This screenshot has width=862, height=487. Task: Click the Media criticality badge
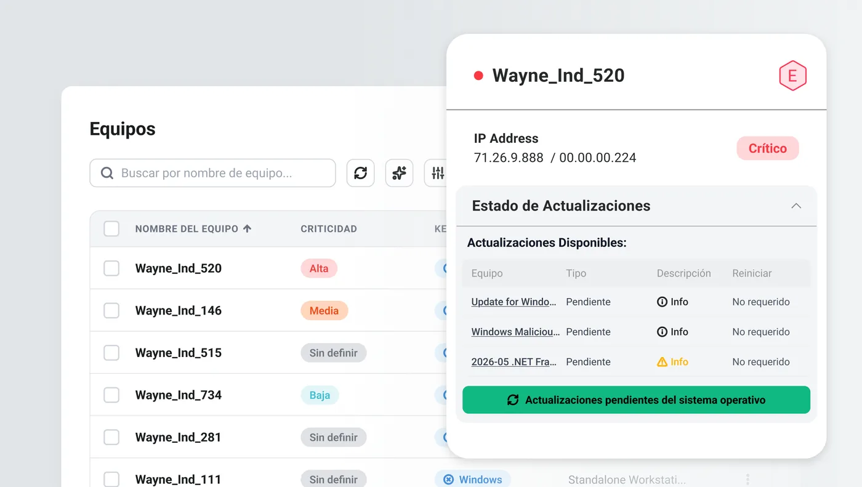(324, 310)
